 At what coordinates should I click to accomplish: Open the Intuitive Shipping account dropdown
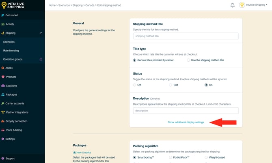pyautogui.click(x=257, y=5)
